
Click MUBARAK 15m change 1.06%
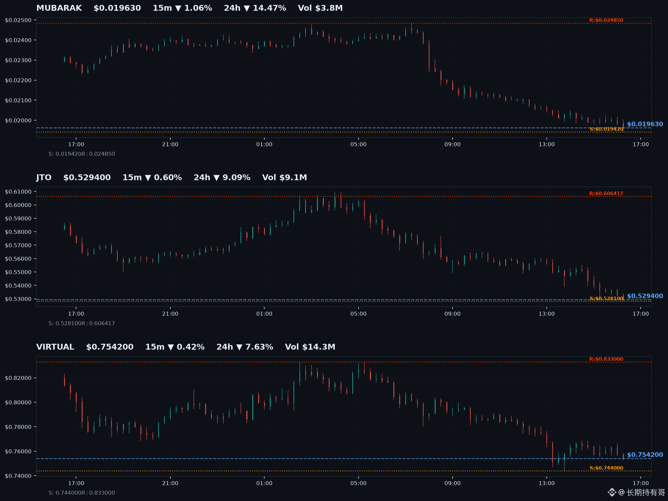coord(182,8)
